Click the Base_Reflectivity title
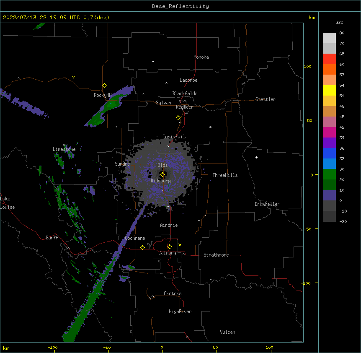Image resolution: width=361 pixels, height=353 pixels. pyautogui.click(x=180, y=6)
